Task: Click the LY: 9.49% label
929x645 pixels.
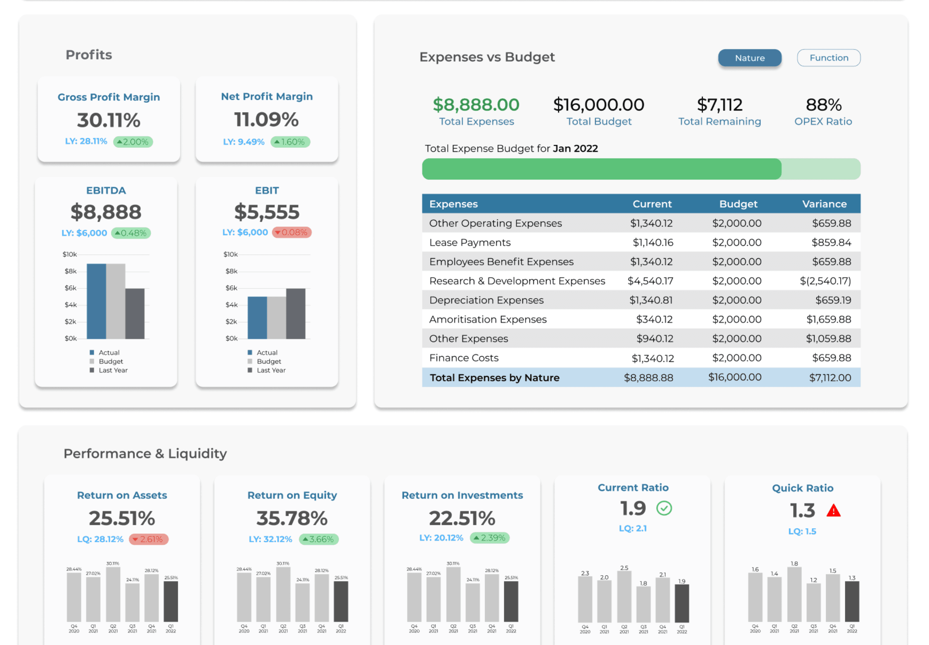Action: 244,142
